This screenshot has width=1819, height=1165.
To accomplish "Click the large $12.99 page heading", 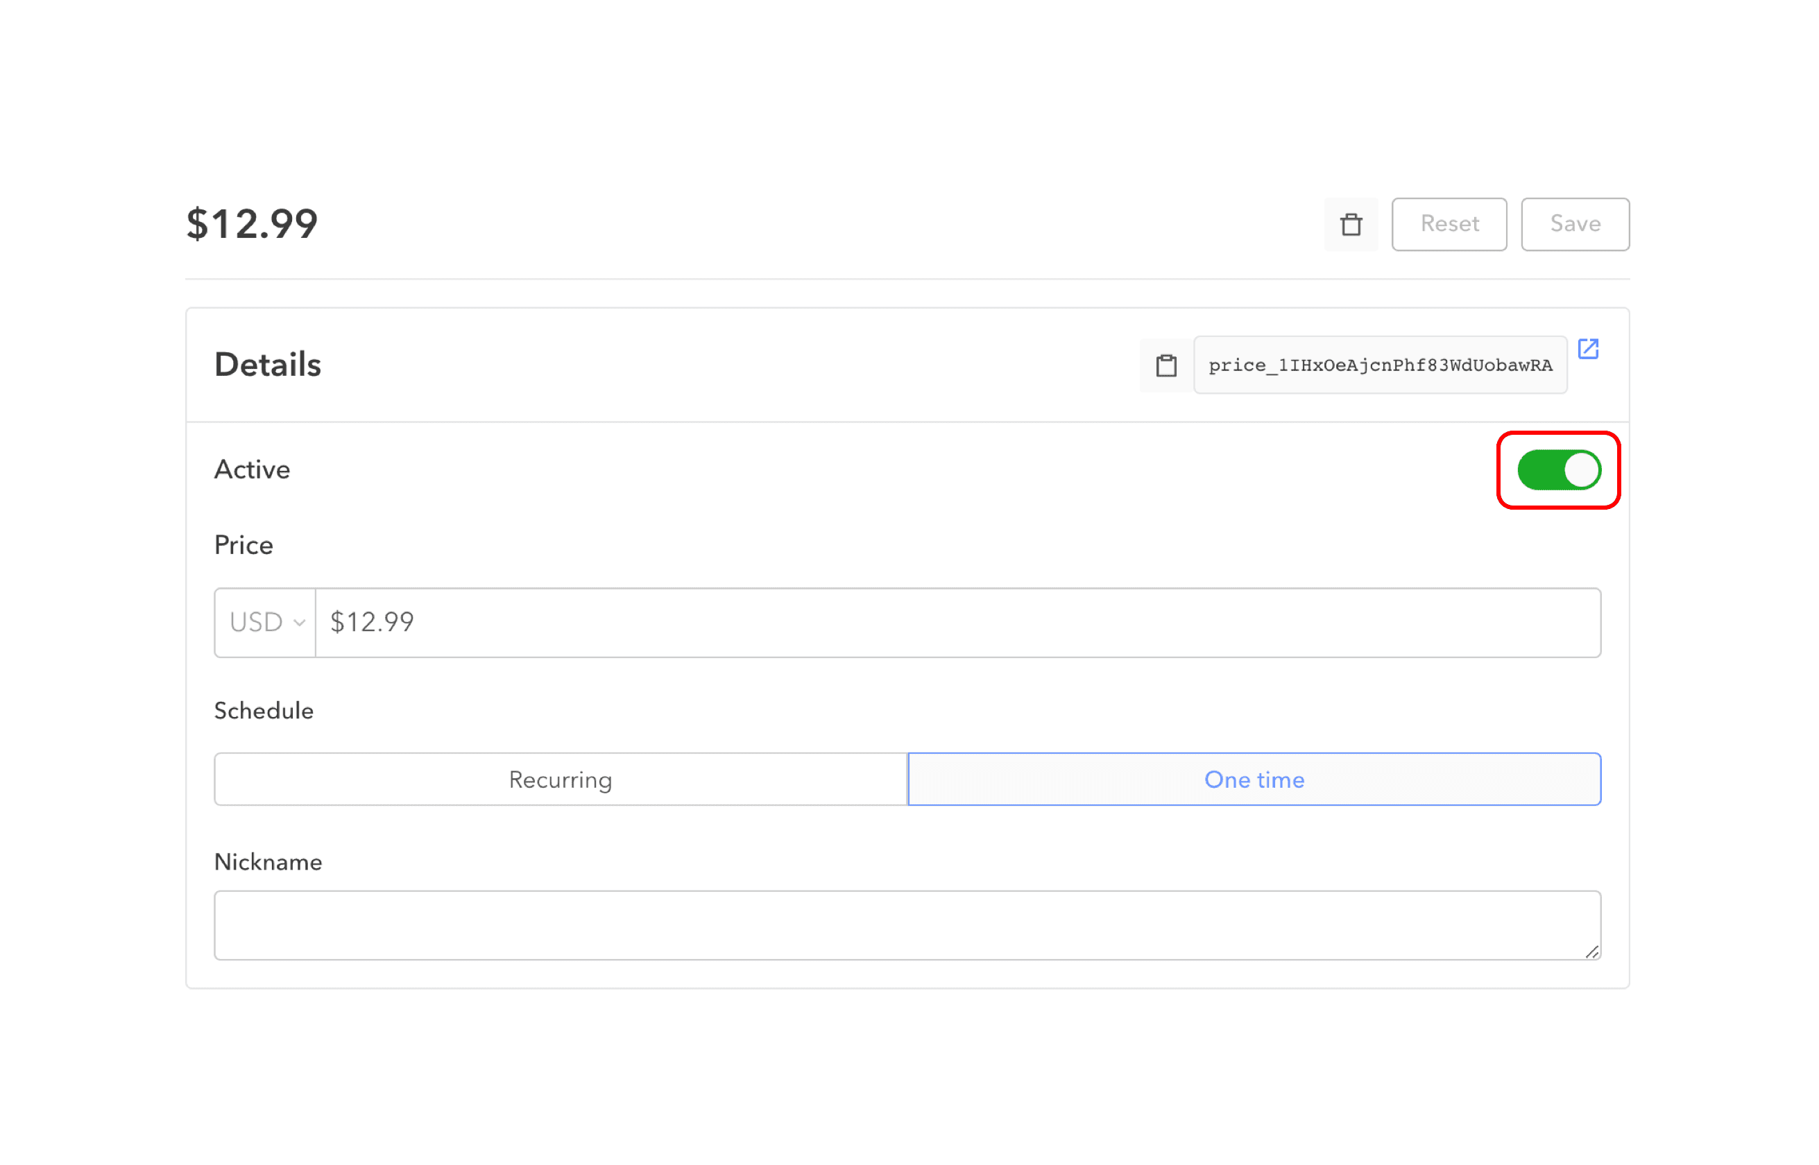I will [x=252, y=224].
